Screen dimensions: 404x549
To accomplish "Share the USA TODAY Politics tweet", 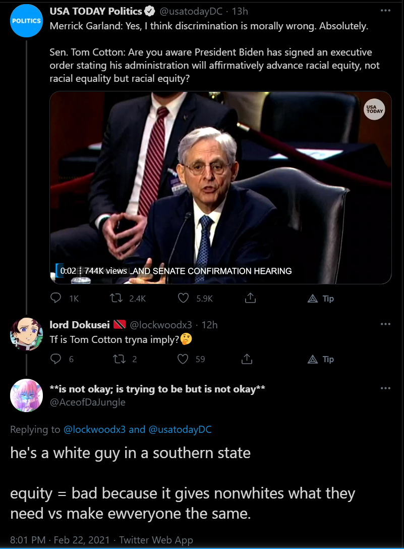I will (x=251, y=298).
